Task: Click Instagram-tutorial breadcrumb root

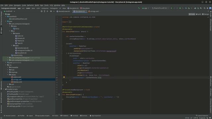Action: pos(9,8)
